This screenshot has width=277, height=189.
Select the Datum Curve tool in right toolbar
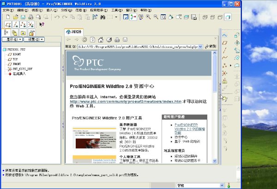224,58
